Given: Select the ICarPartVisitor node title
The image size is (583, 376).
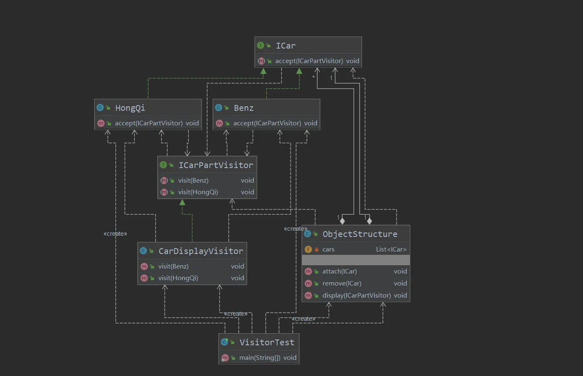Looking at the screenshot, I should tap(216, 165).
